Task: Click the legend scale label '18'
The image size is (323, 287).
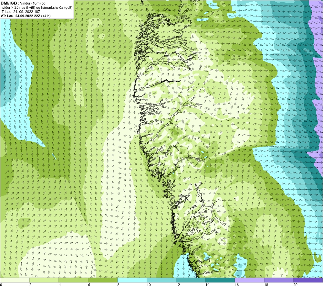Action: [x=266, y=285]
